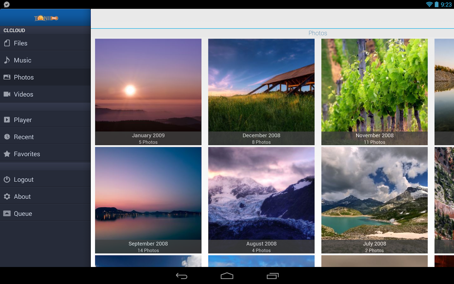
Task: Tap the battery status icon
Action: coord(437,4)
